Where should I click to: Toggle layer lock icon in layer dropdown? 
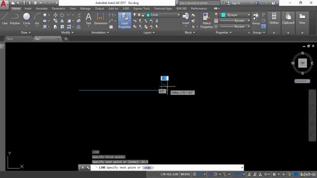pyautogui.click(x=143, y=15)
